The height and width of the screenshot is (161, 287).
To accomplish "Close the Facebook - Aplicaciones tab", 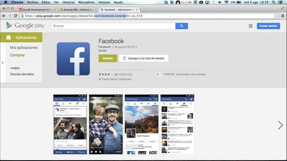I will [x=137, y=9].
